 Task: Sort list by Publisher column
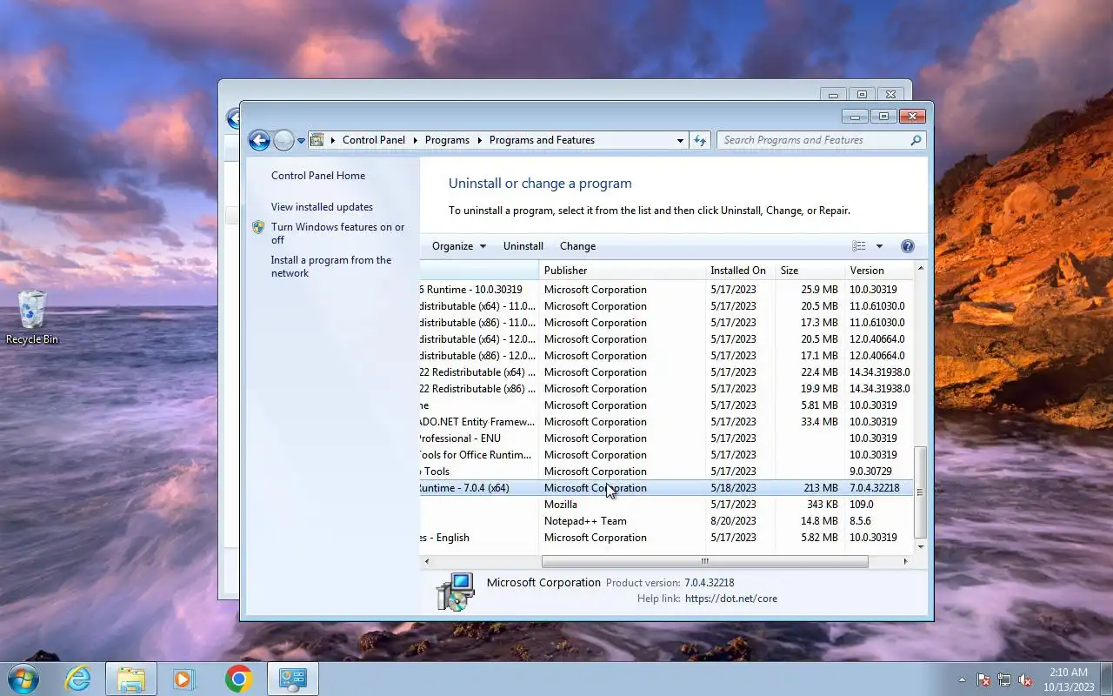[x=622, y=271]
